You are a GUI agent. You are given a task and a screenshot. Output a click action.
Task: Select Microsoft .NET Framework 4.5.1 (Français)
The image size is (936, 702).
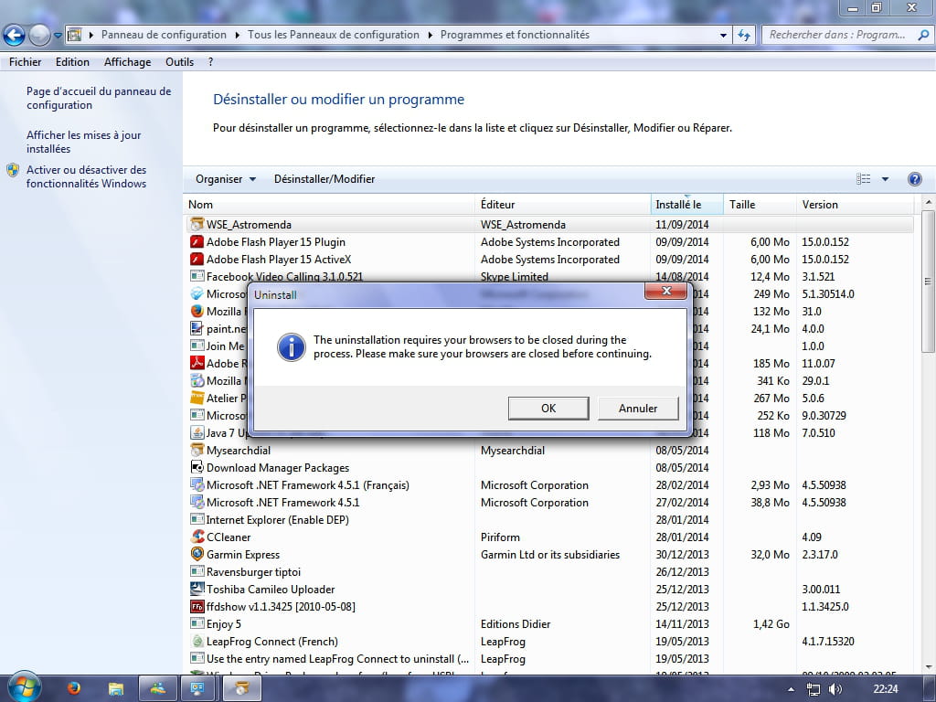pyautogui.click(x=548, y=484)
